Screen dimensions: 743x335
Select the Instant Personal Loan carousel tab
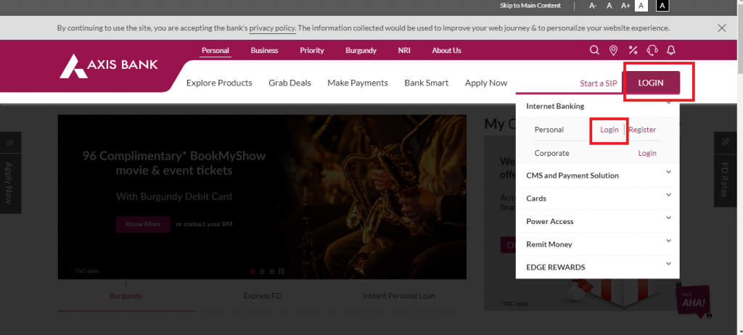398,296
